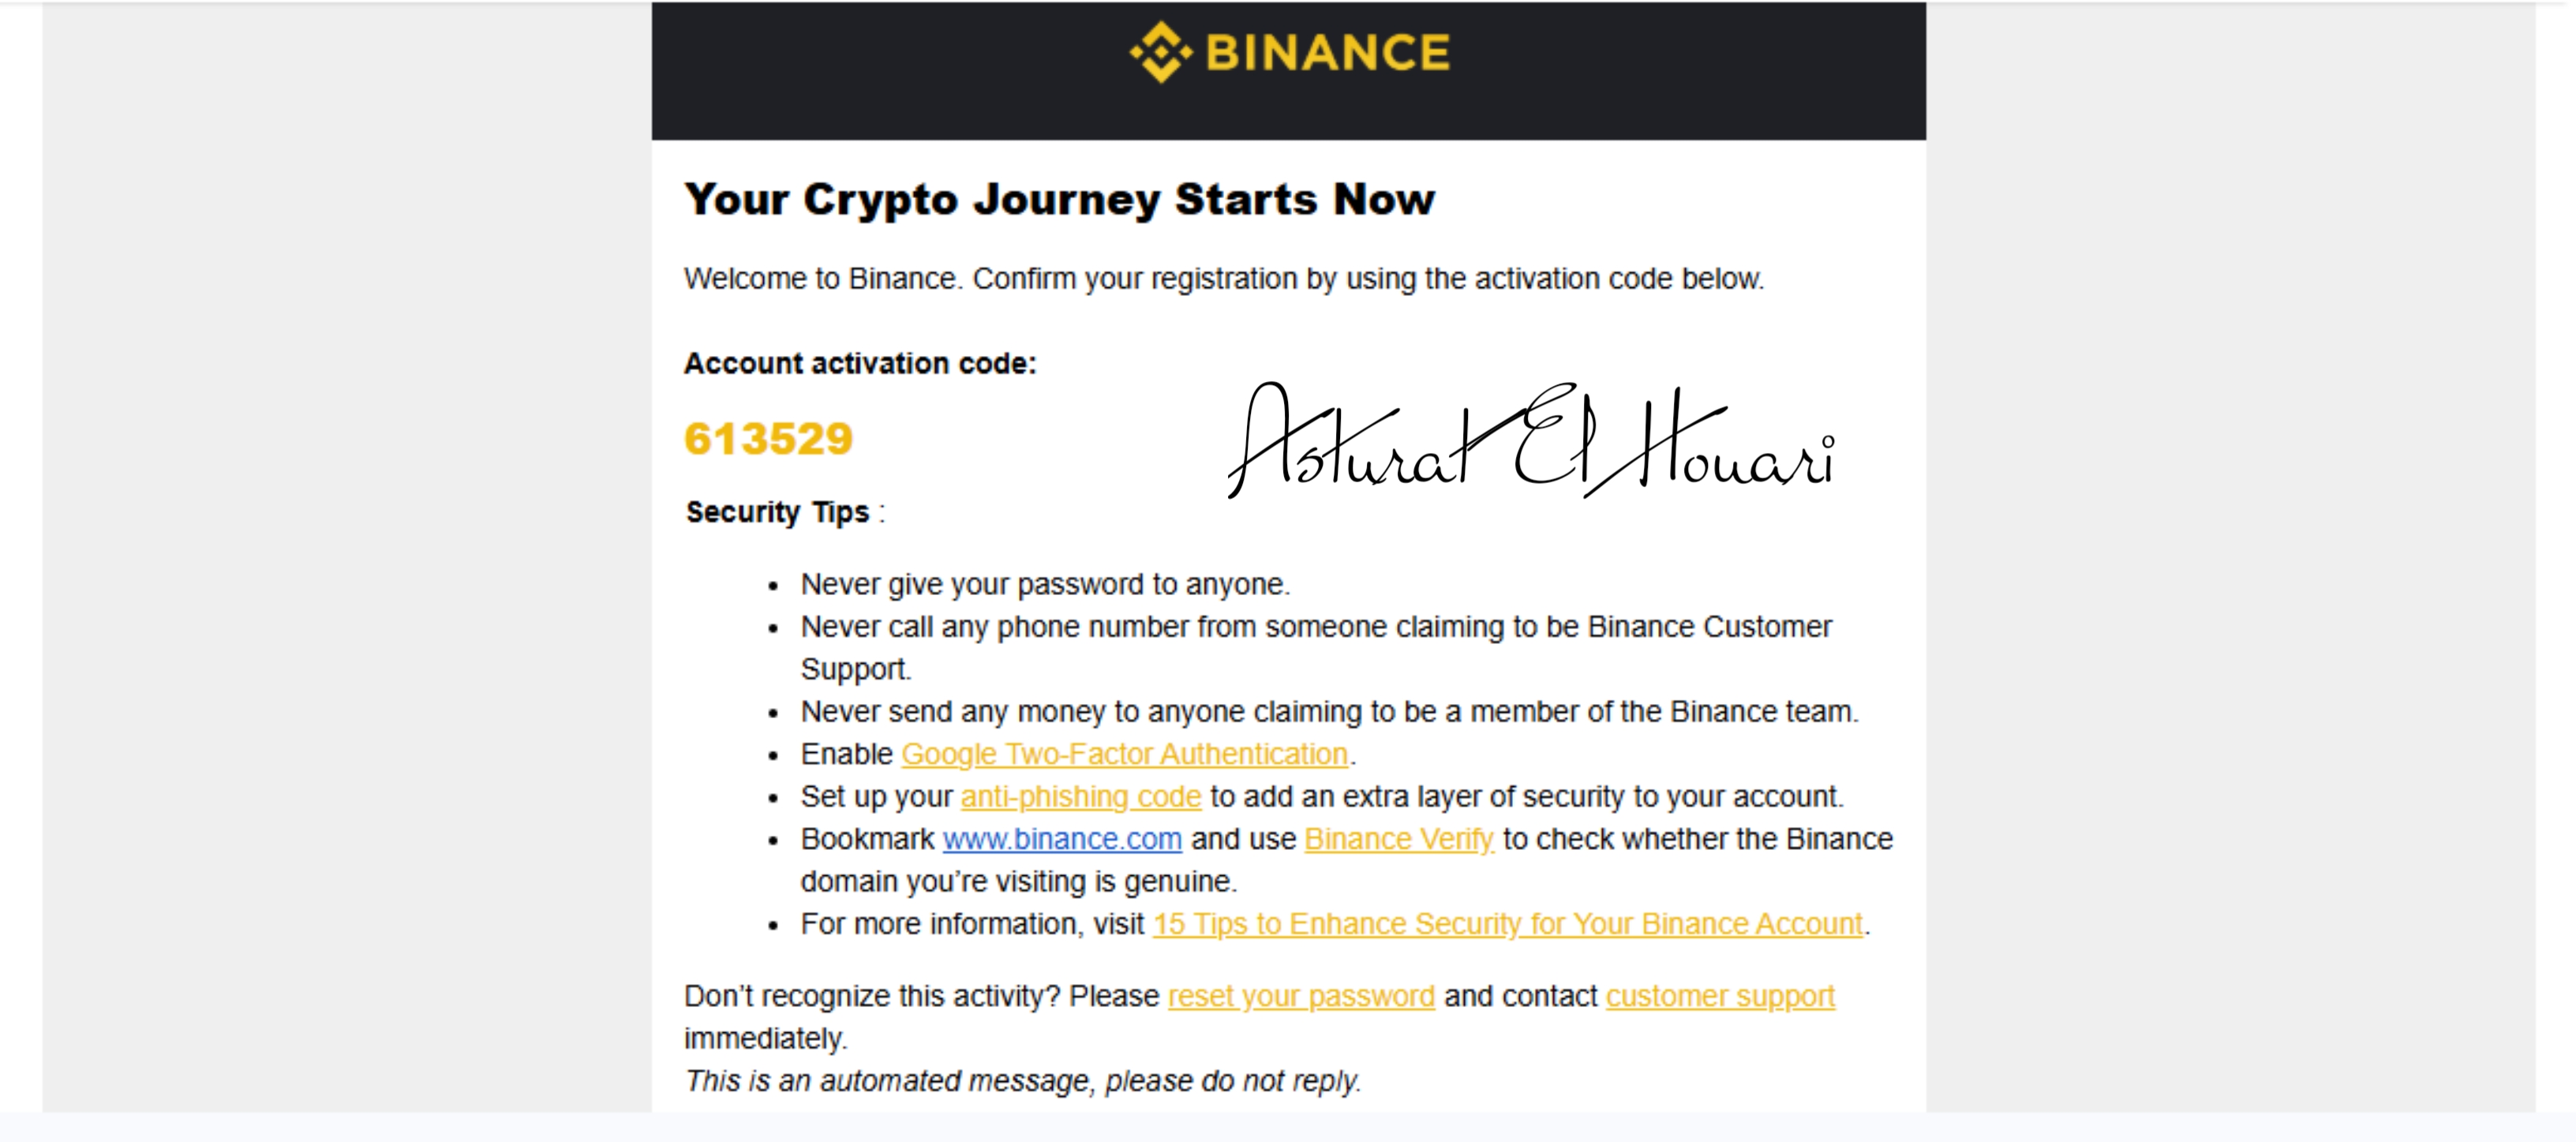Click the 'Never give your password' tip

click(x=1045, y=584)
